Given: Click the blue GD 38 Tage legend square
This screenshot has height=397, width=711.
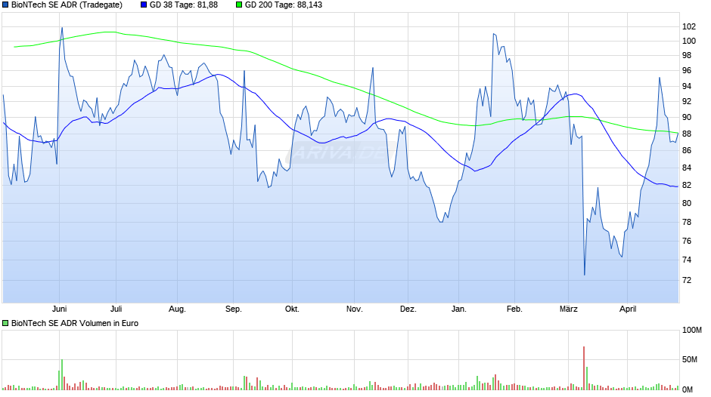Looking at the screenshot, I should [144, 5].
